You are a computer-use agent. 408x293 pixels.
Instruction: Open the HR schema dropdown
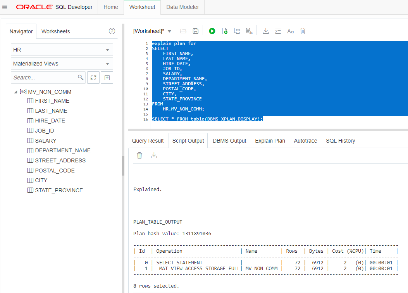[x=62, y=50]
